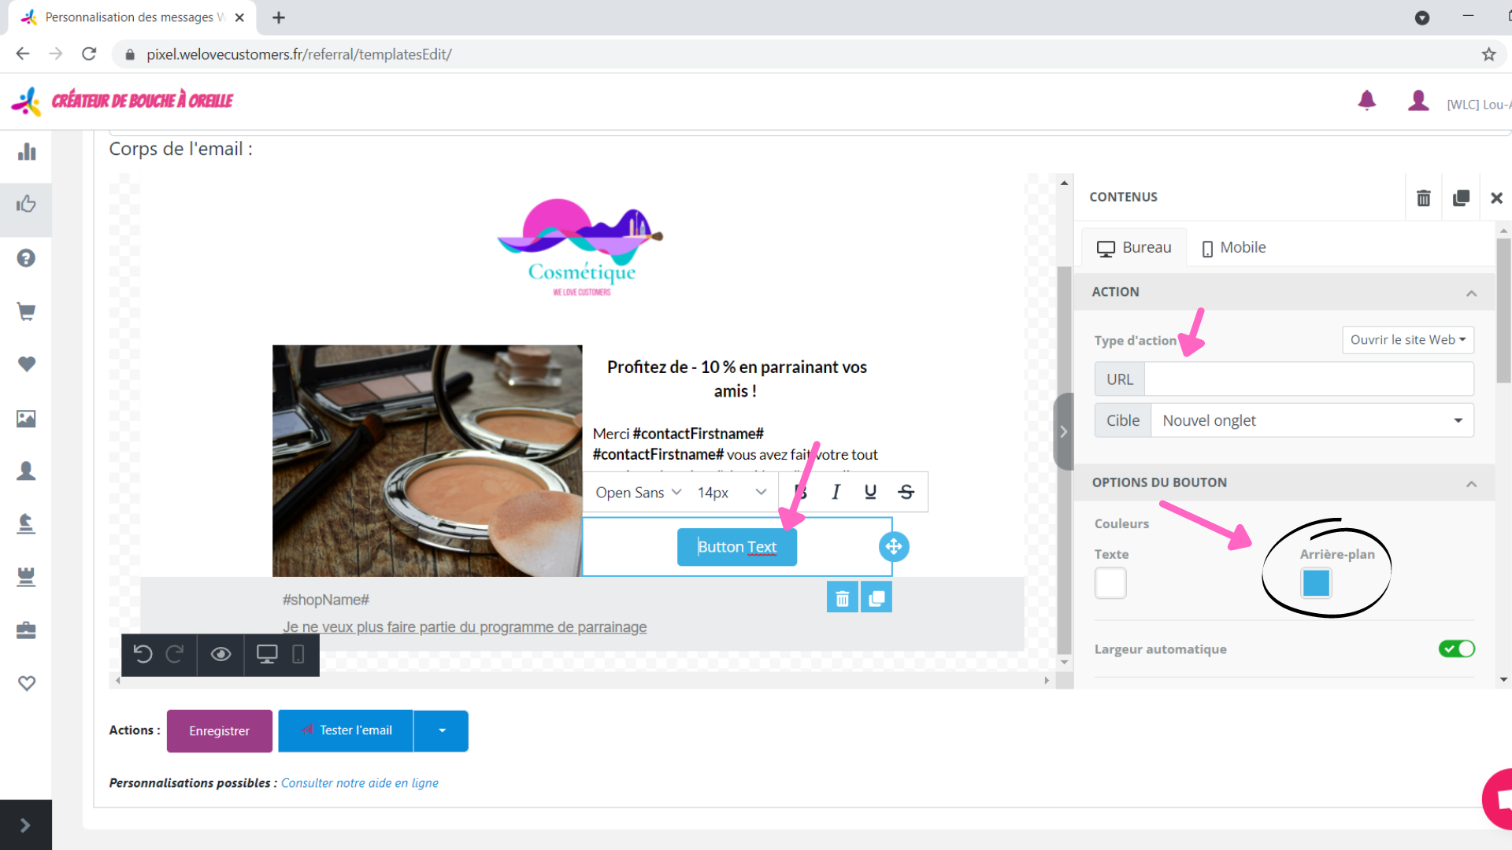The image size is (1512, 850).
Task: Open the statistics bar chart sidebar icon
Action: [x=26, y=151]
